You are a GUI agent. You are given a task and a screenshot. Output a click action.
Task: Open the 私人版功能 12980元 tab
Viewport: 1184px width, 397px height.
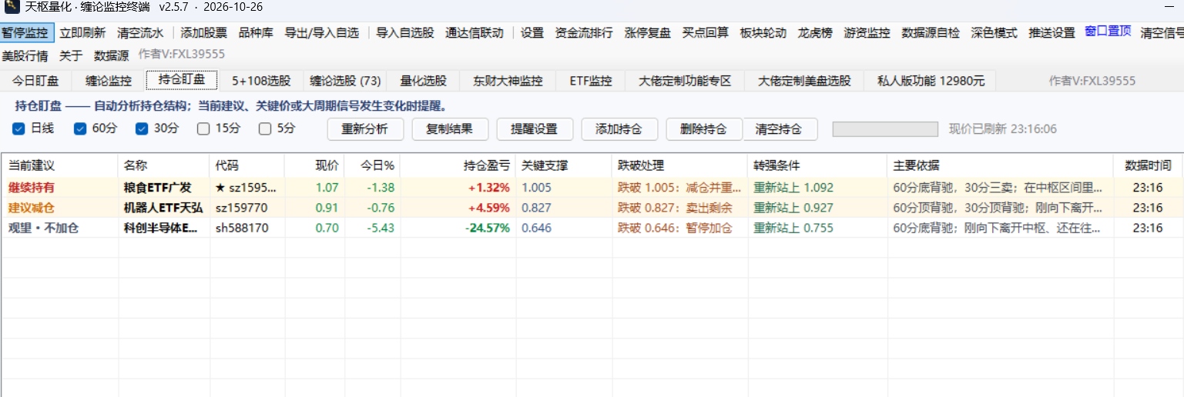(x=931, y=81)
